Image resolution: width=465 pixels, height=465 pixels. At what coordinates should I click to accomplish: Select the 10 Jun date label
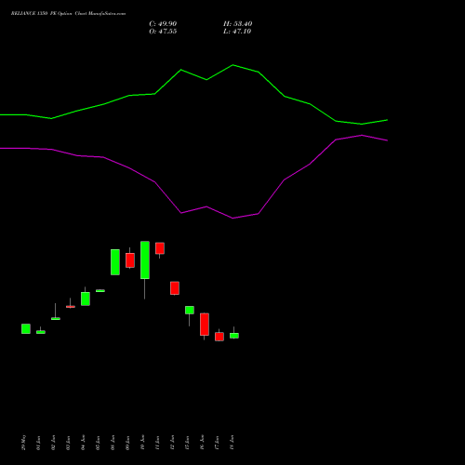(143, 443)
